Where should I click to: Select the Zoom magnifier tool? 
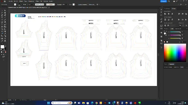[2, 43]
